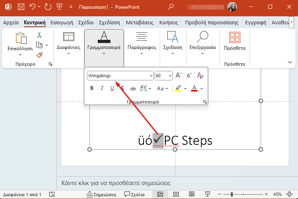Click the notes area placeholder text
The width and height of the screenshot is (298, 199).
point(116,183)
